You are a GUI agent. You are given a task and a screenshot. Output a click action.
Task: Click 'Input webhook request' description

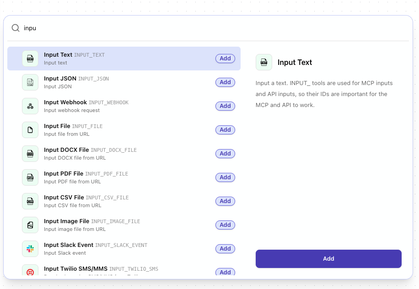click(x=72, y=110)
